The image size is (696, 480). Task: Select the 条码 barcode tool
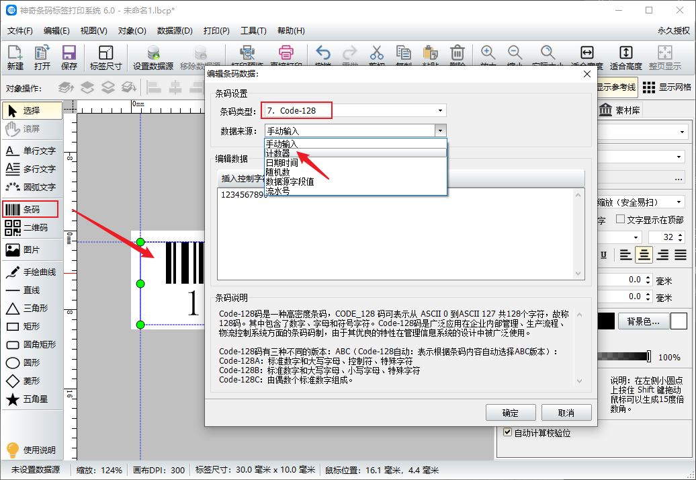coord(30,209)
